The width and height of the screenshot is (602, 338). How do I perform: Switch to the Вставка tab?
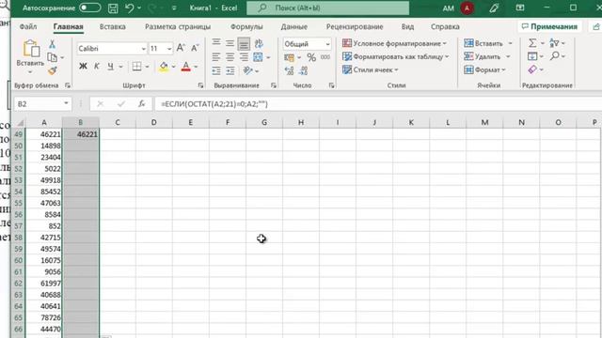(x=113, y=26)
